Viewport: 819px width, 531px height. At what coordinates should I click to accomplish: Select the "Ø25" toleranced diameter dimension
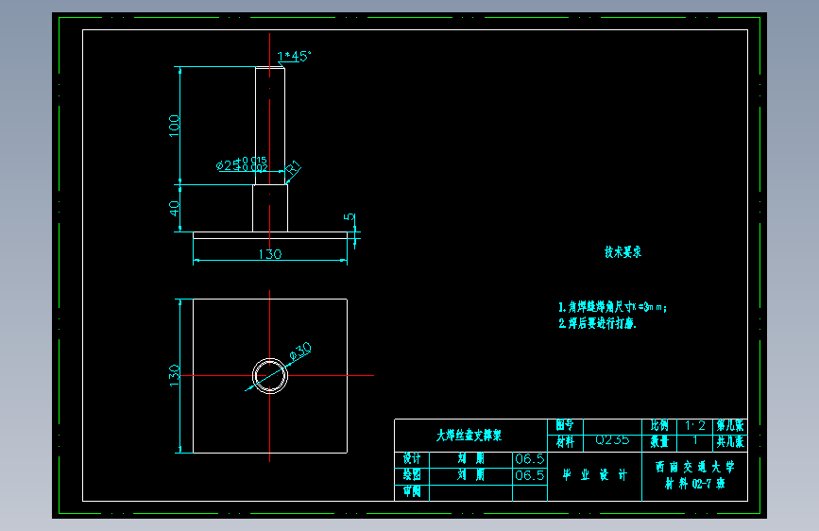coord(242,164)
